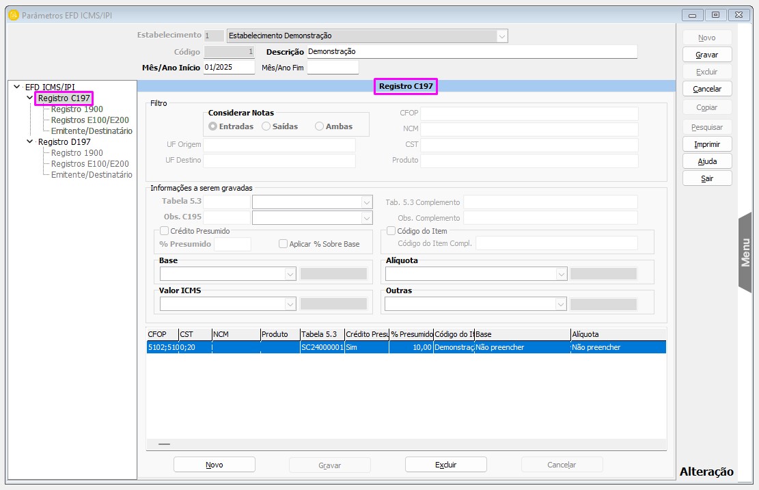
Task: Click the app icon in title bar
Action: (x=13, y=15)
